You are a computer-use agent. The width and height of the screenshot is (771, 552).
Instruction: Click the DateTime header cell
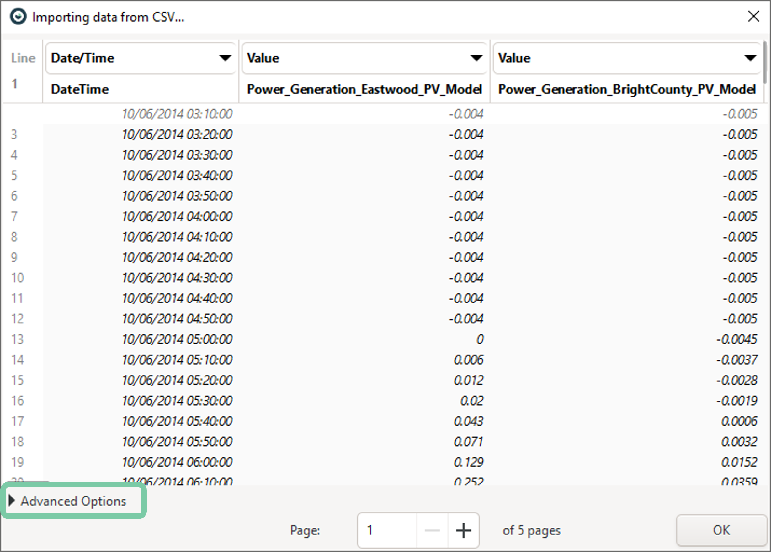pos(80,89)
